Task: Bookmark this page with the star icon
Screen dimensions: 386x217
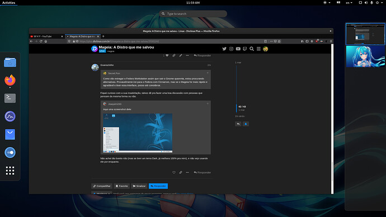Action: click(279, 41)
